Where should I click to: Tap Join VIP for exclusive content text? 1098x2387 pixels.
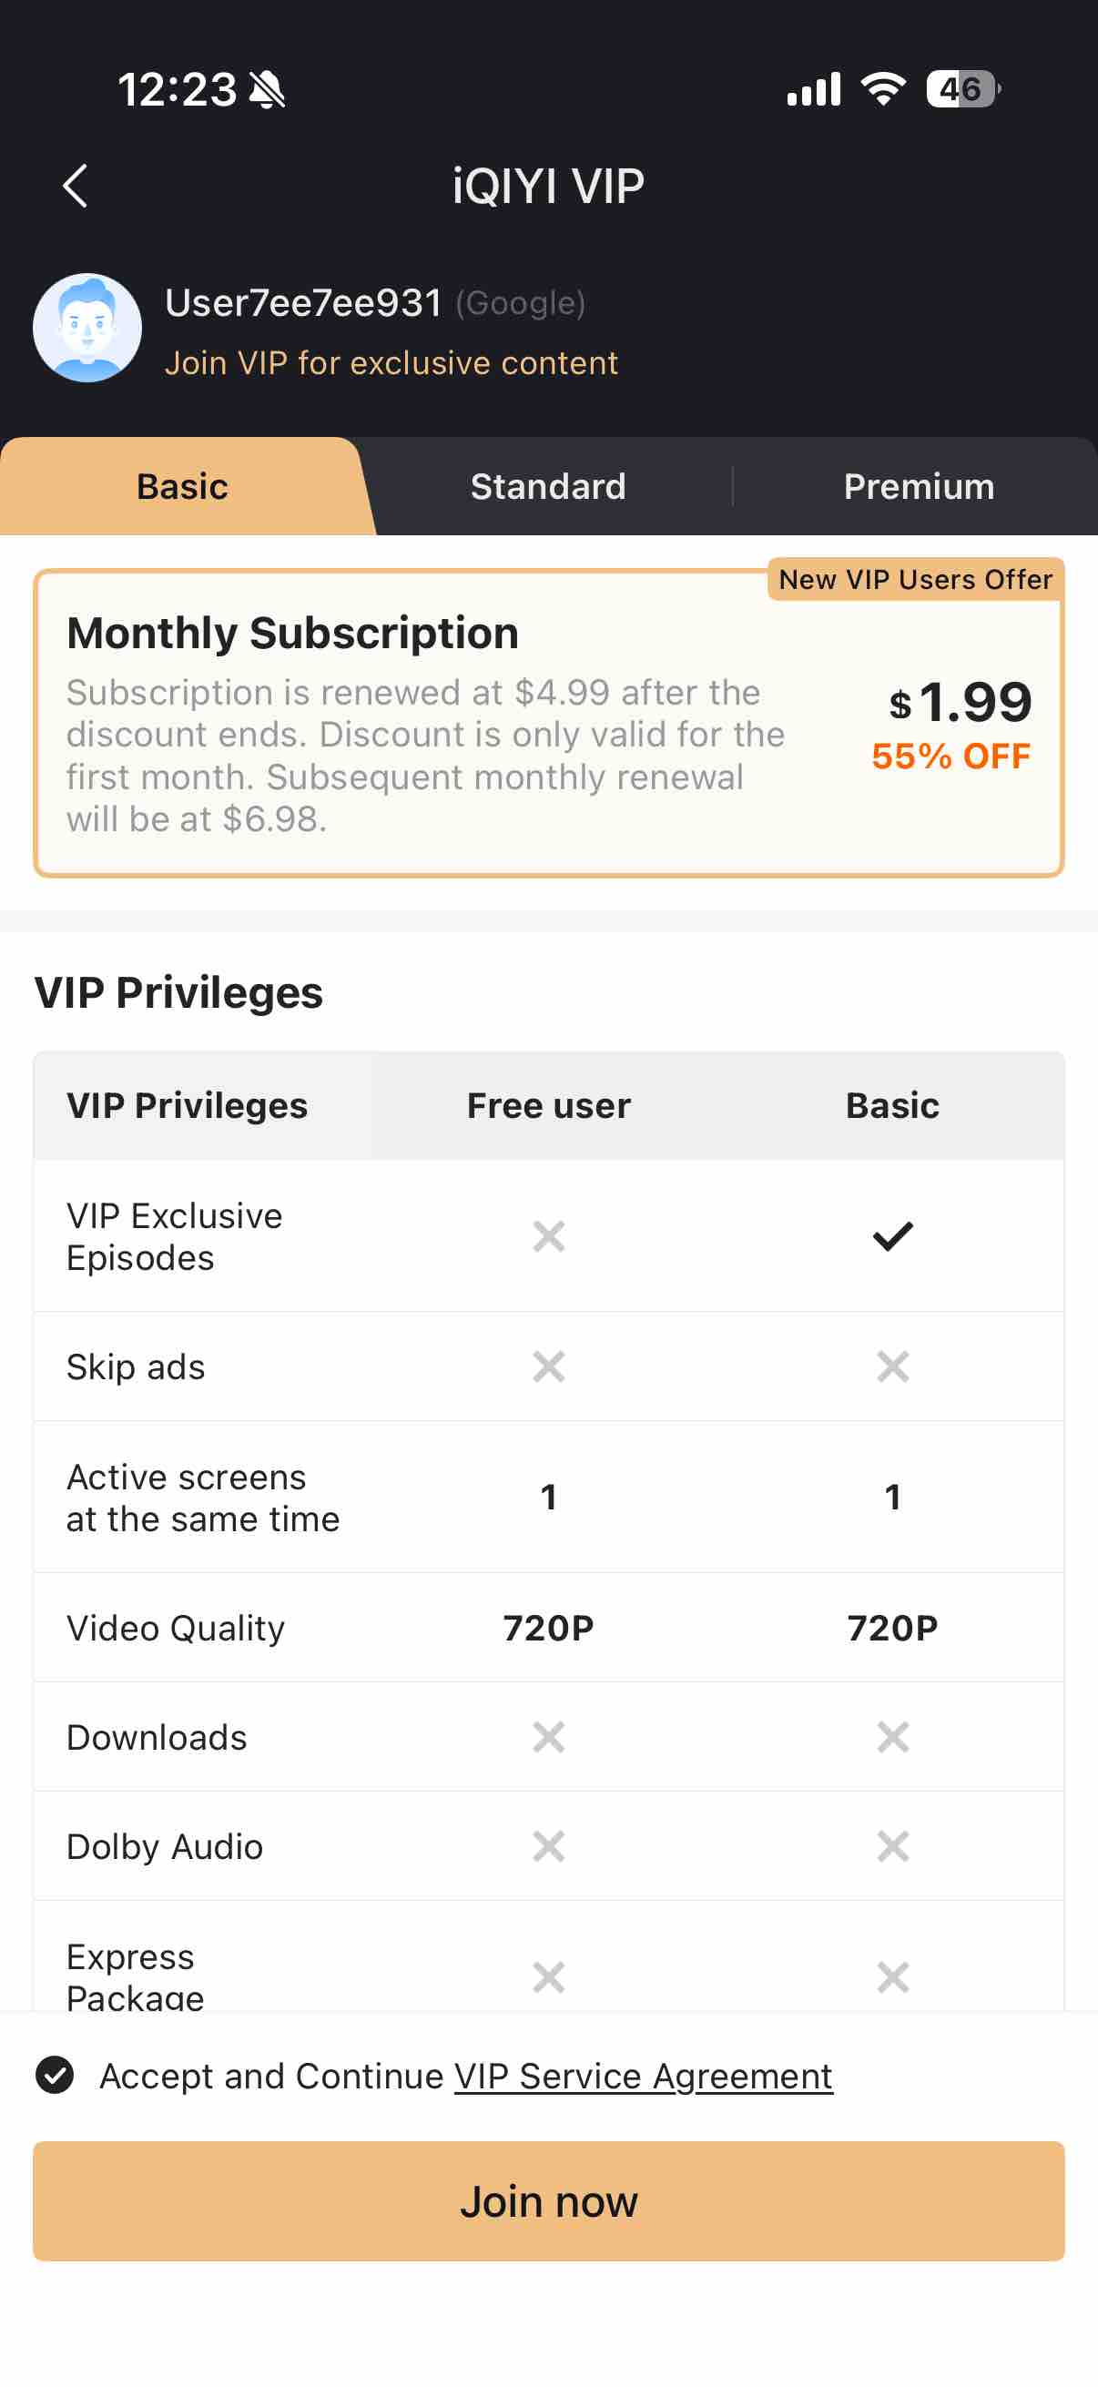pos(391,362)
